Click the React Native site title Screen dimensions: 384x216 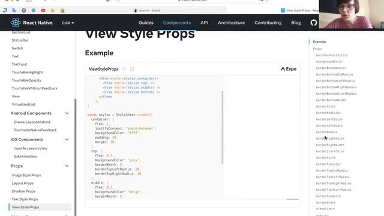click(38, 23)
